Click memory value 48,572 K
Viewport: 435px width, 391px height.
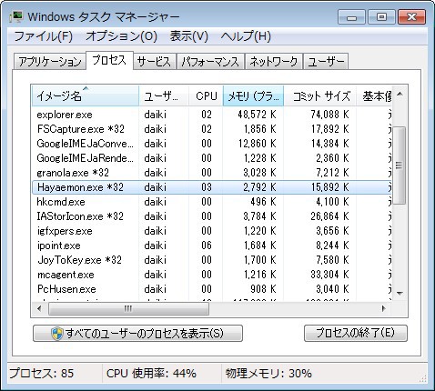[x=258, y=115]
